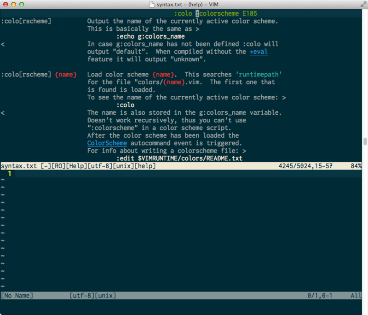Click the E185 error tag

click(250, 13)
